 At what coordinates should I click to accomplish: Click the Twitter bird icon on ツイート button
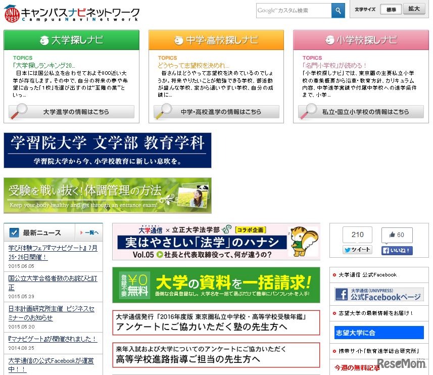point(348,250)
